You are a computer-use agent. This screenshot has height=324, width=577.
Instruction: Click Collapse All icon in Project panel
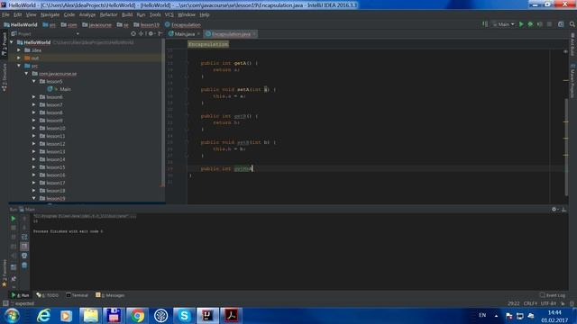142,34
